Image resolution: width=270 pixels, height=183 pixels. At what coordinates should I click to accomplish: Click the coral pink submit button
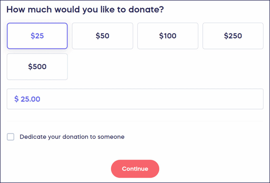(x=135, y=169)
